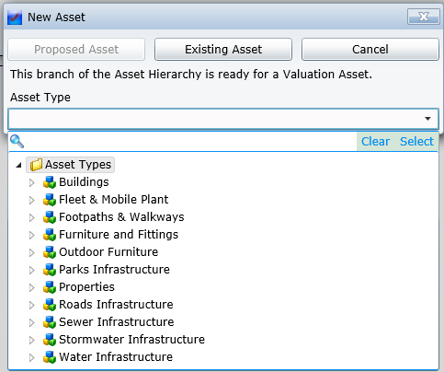Click the Cancel button
Viewport: 444px width, 372px height.
(370, 50)
